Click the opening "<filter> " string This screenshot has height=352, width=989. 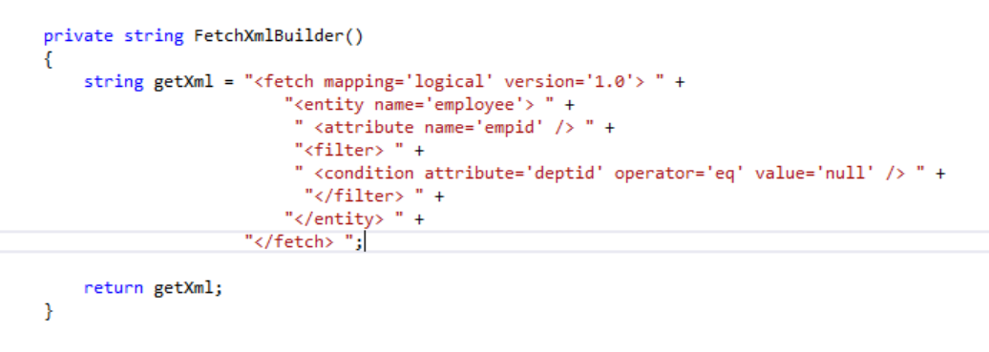click(x=349, y=150)
